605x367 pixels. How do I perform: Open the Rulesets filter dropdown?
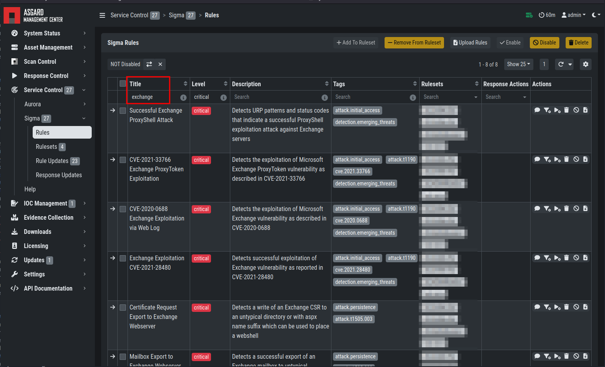pos(450,97)
